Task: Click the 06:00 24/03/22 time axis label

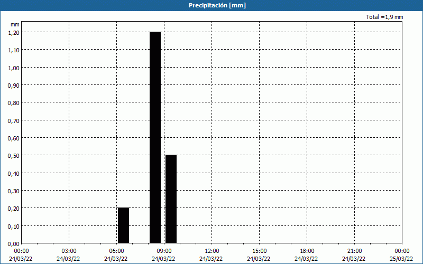Action: [116, 255]
